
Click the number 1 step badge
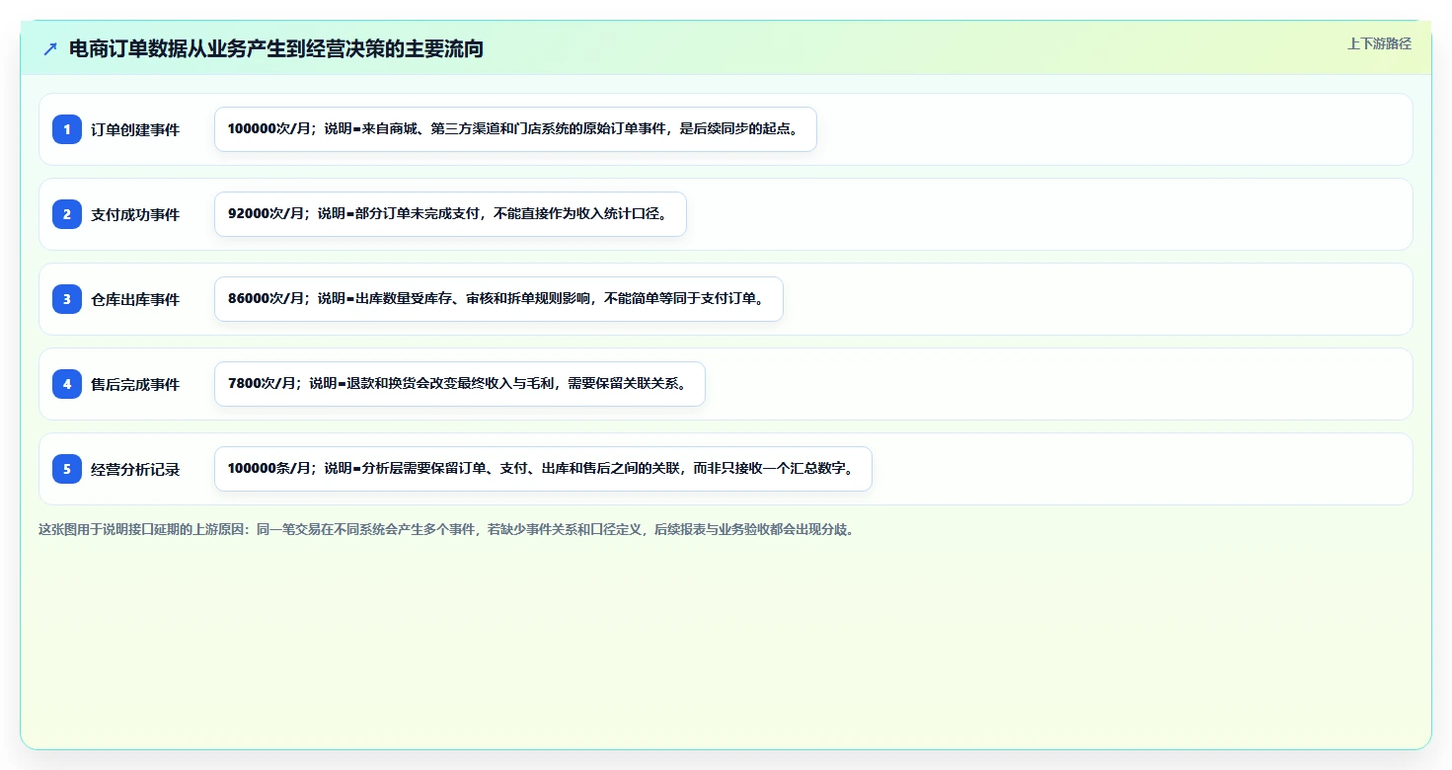click(67, 129)
